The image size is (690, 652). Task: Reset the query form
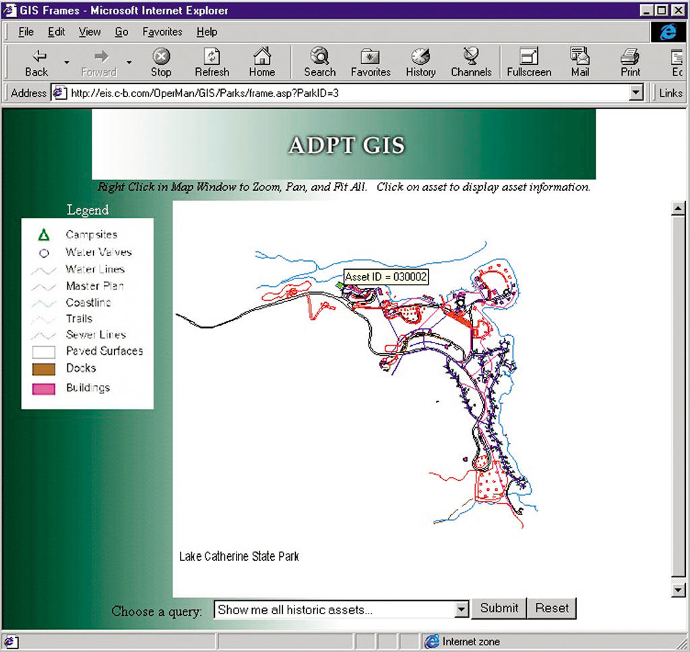[552, 608]
